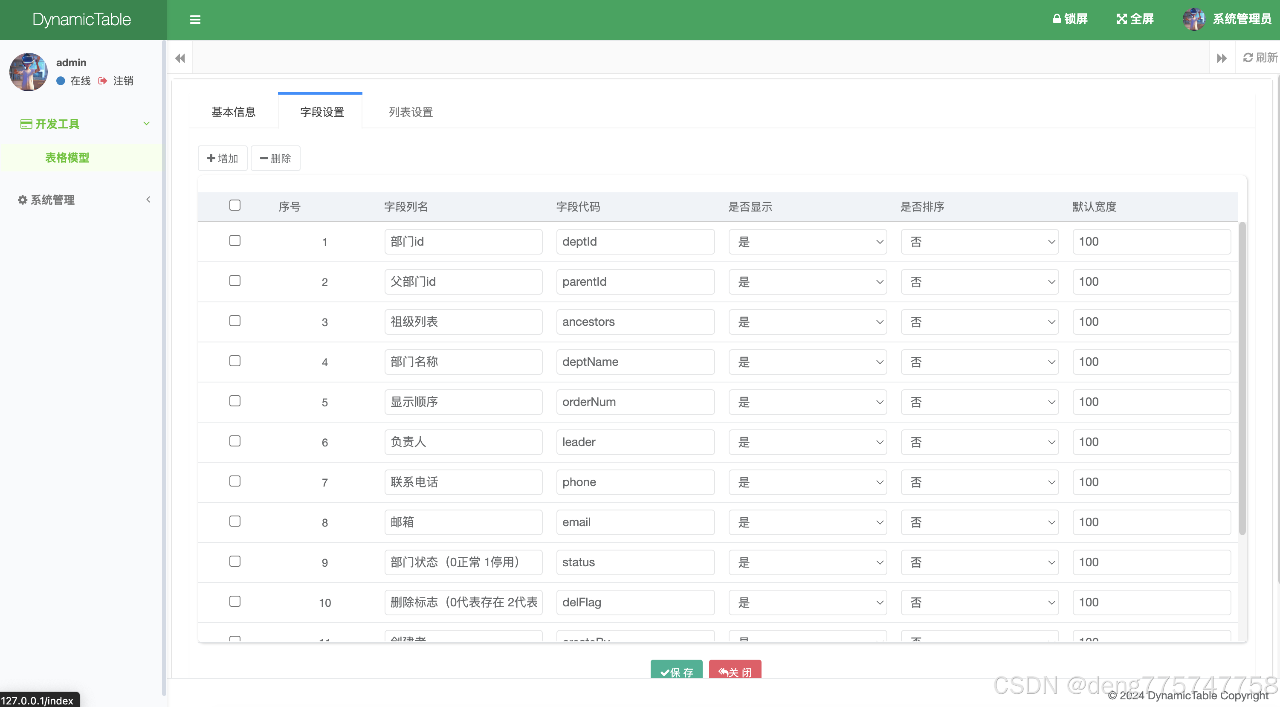Click the double right arrow tab scroller
This screenshot has height=707, width=1280.
point(1222,58)
